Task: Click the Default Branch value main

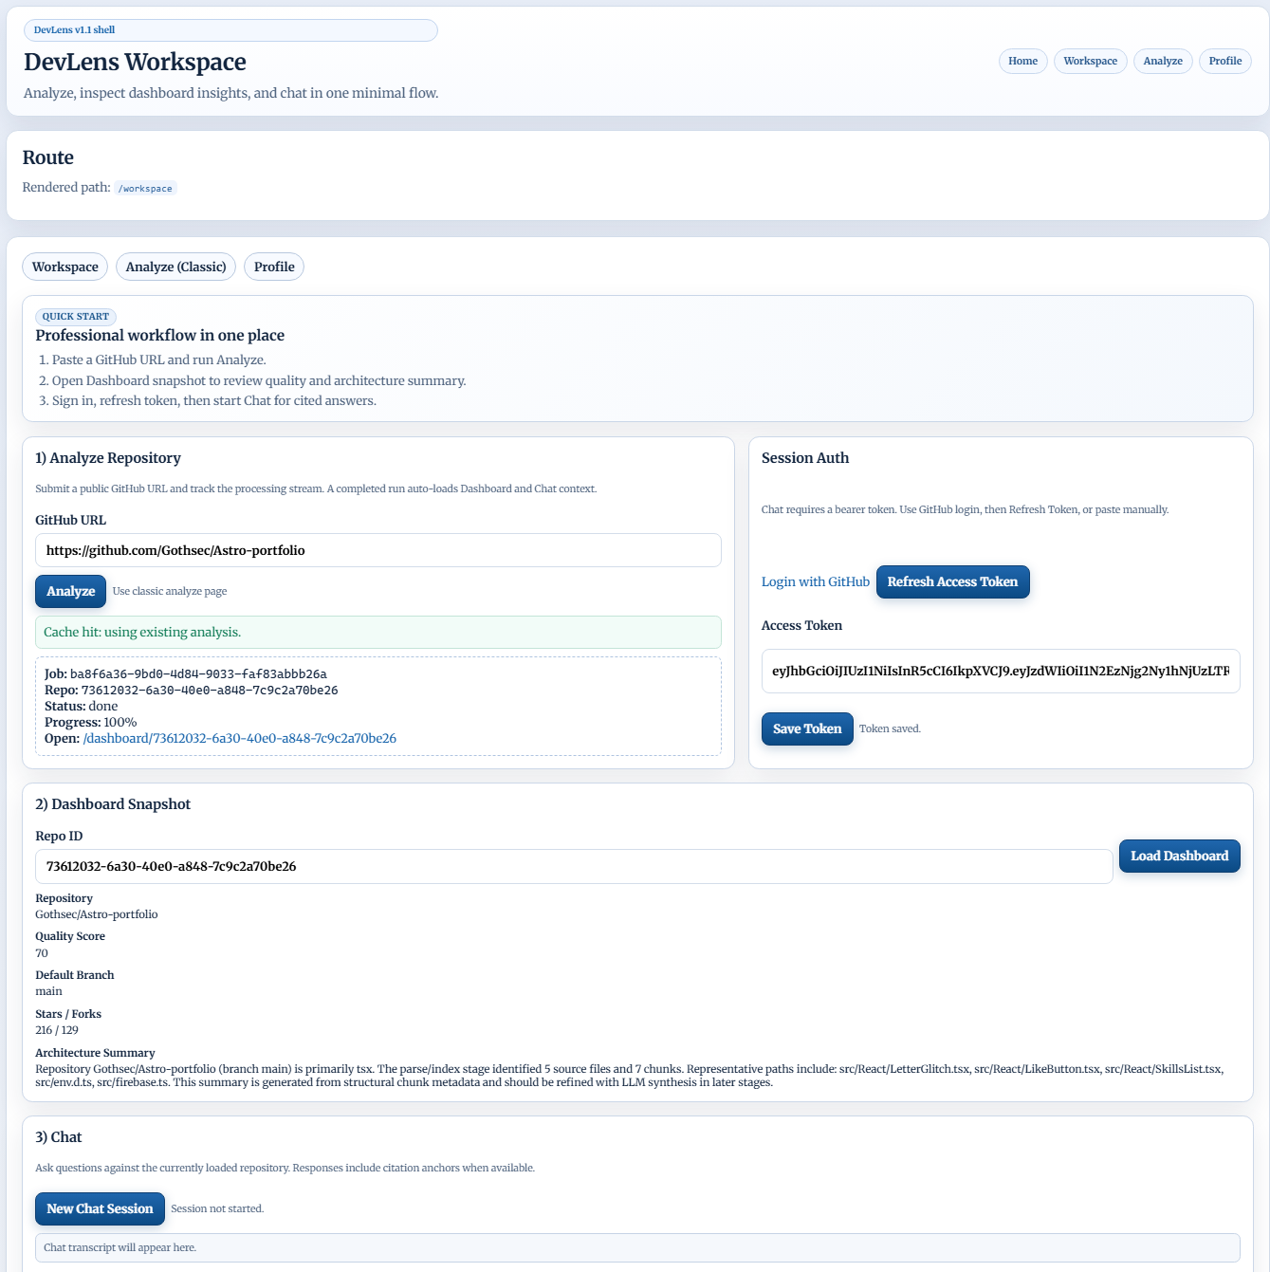Action: tap(48, 991)
